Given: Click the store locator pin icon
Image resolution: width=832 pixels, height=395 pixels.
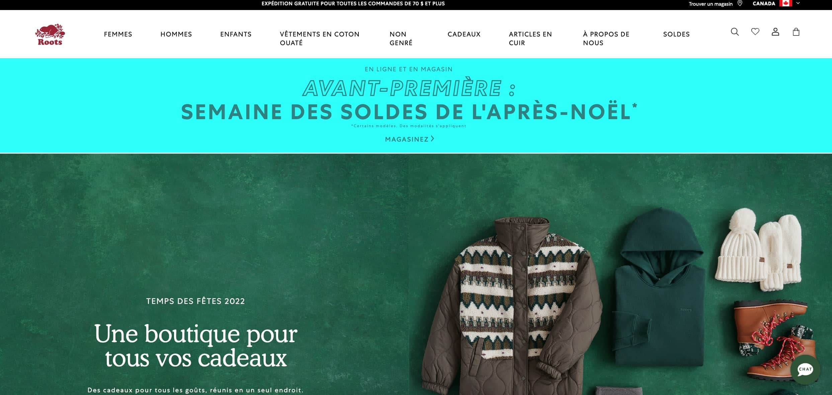Looking at the screenshot, I should 740,3.
